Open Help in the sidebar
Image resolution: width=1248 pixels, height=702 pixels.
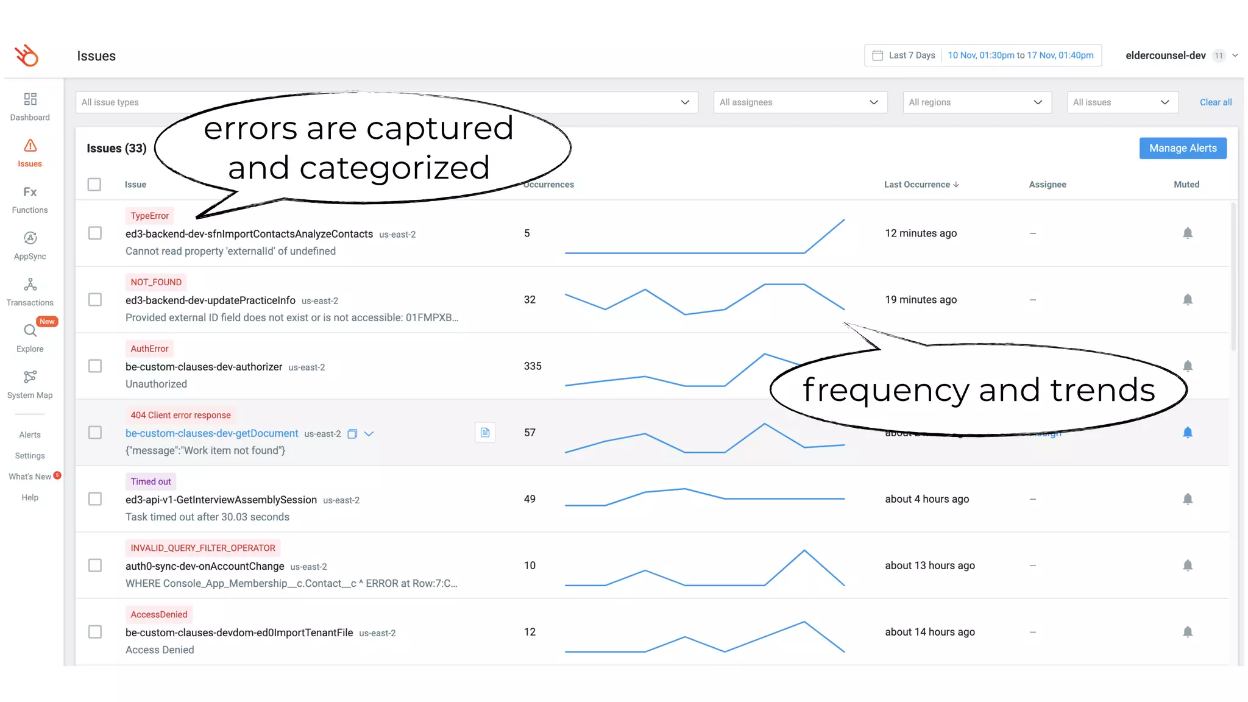(30, 497)
